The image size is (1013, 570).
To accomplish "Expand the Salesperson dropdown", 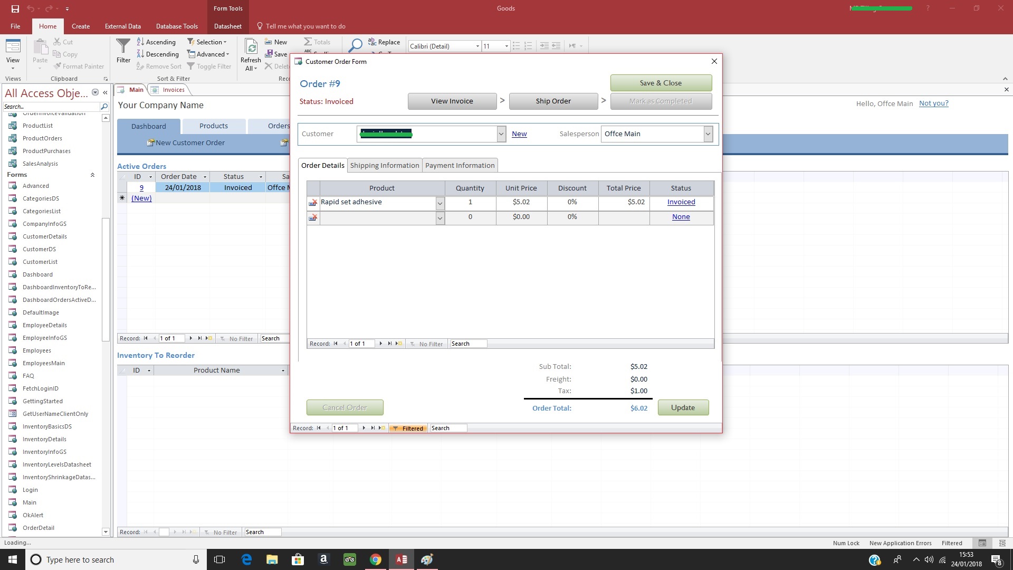I will click(x=708, y=134).
